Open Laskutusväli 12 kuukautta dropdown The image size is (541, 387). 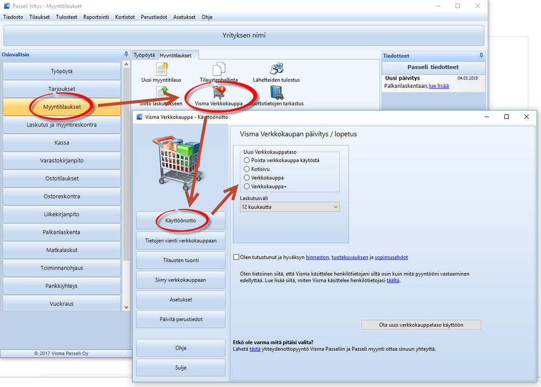290,207
